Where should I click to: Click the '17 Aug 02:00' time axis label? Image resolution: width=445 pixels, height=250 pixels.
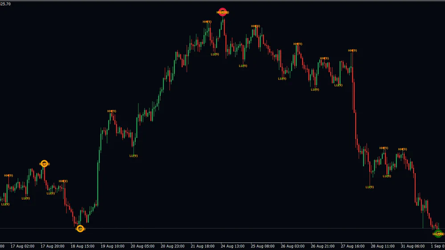(x=22, y=246)
